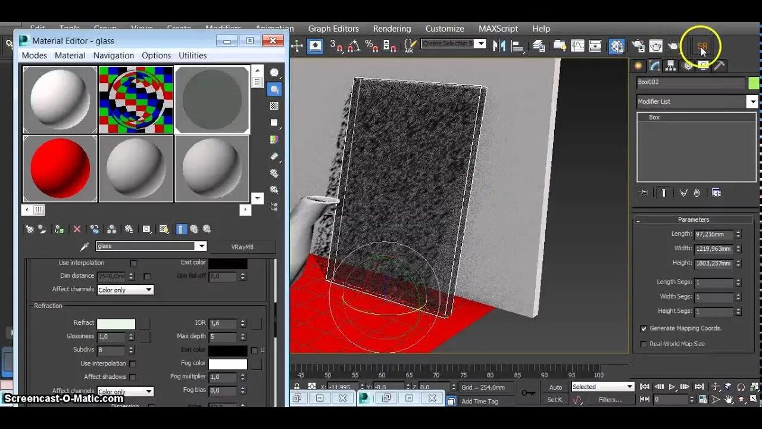Activate the Mirror tool on the toolbar
This screenshot has width=762, height=429.
[x=498, y=46]
